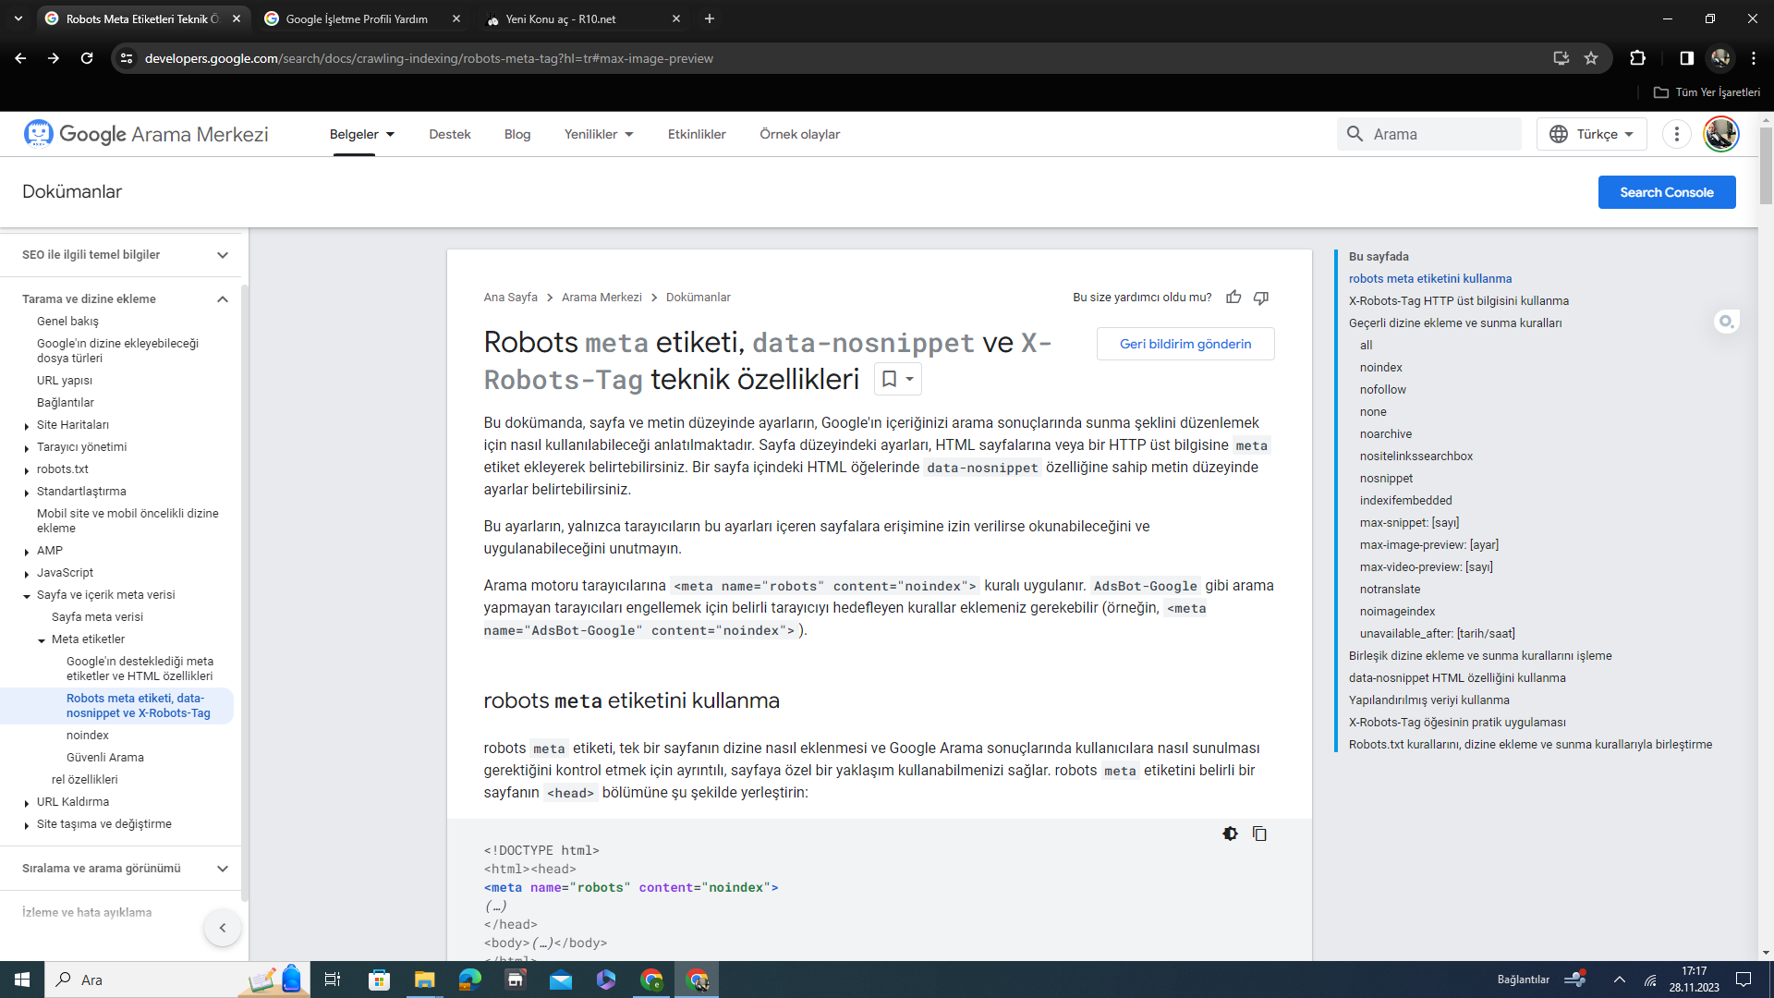Click the thumbs down not helpful icon
The width and height of the screenshot is (1774, 998).
click(1260, 297)
